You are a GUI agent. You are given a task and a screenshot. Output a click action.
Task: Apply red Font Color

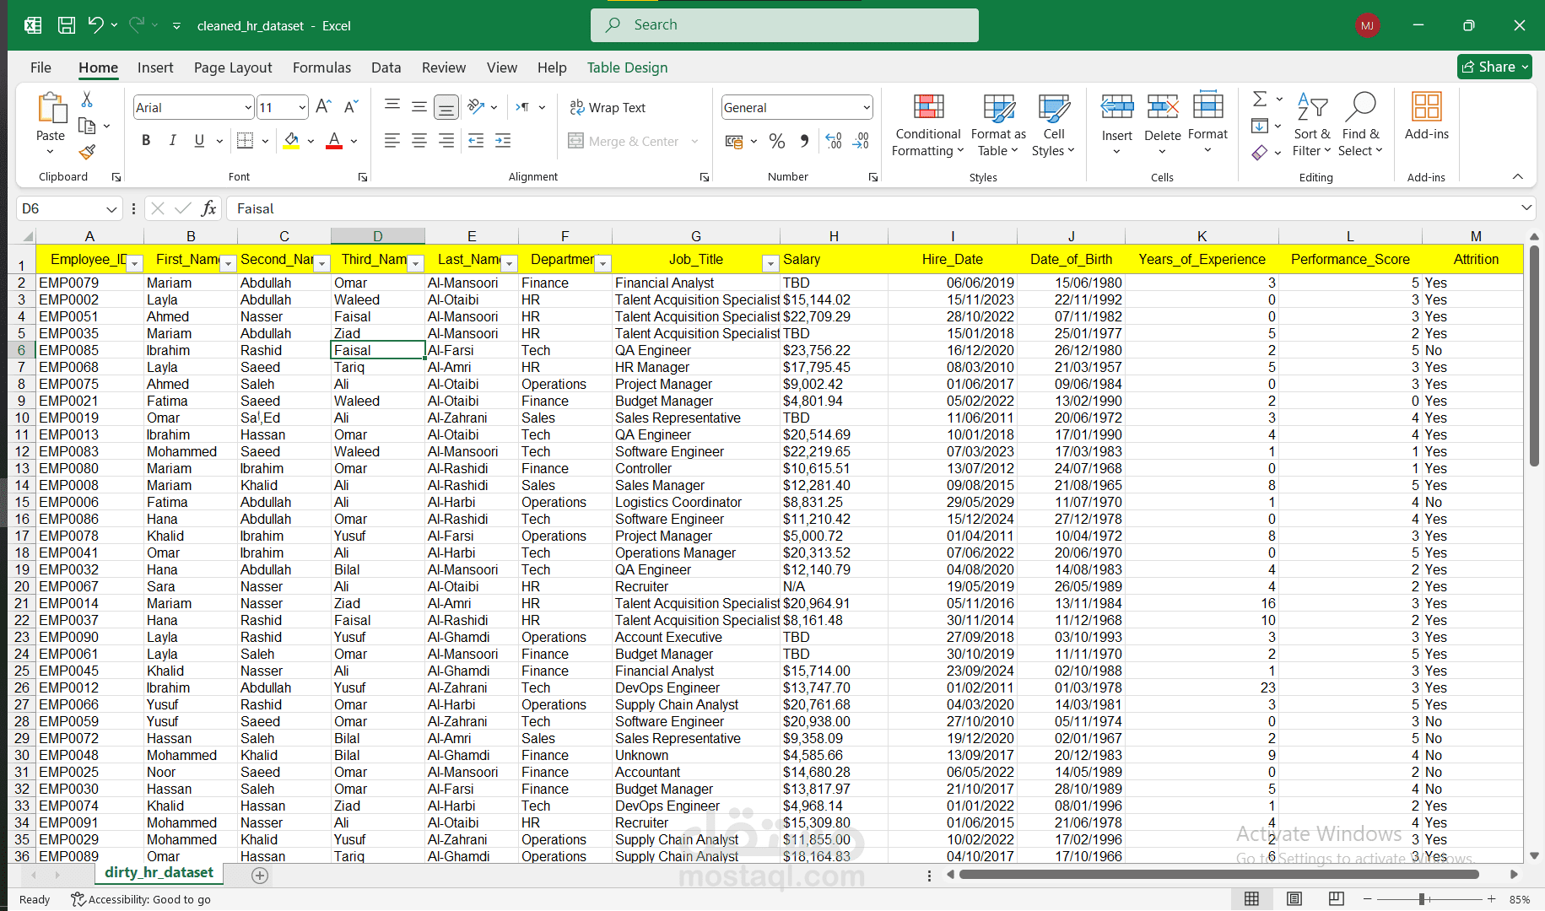tap(334, 141)
